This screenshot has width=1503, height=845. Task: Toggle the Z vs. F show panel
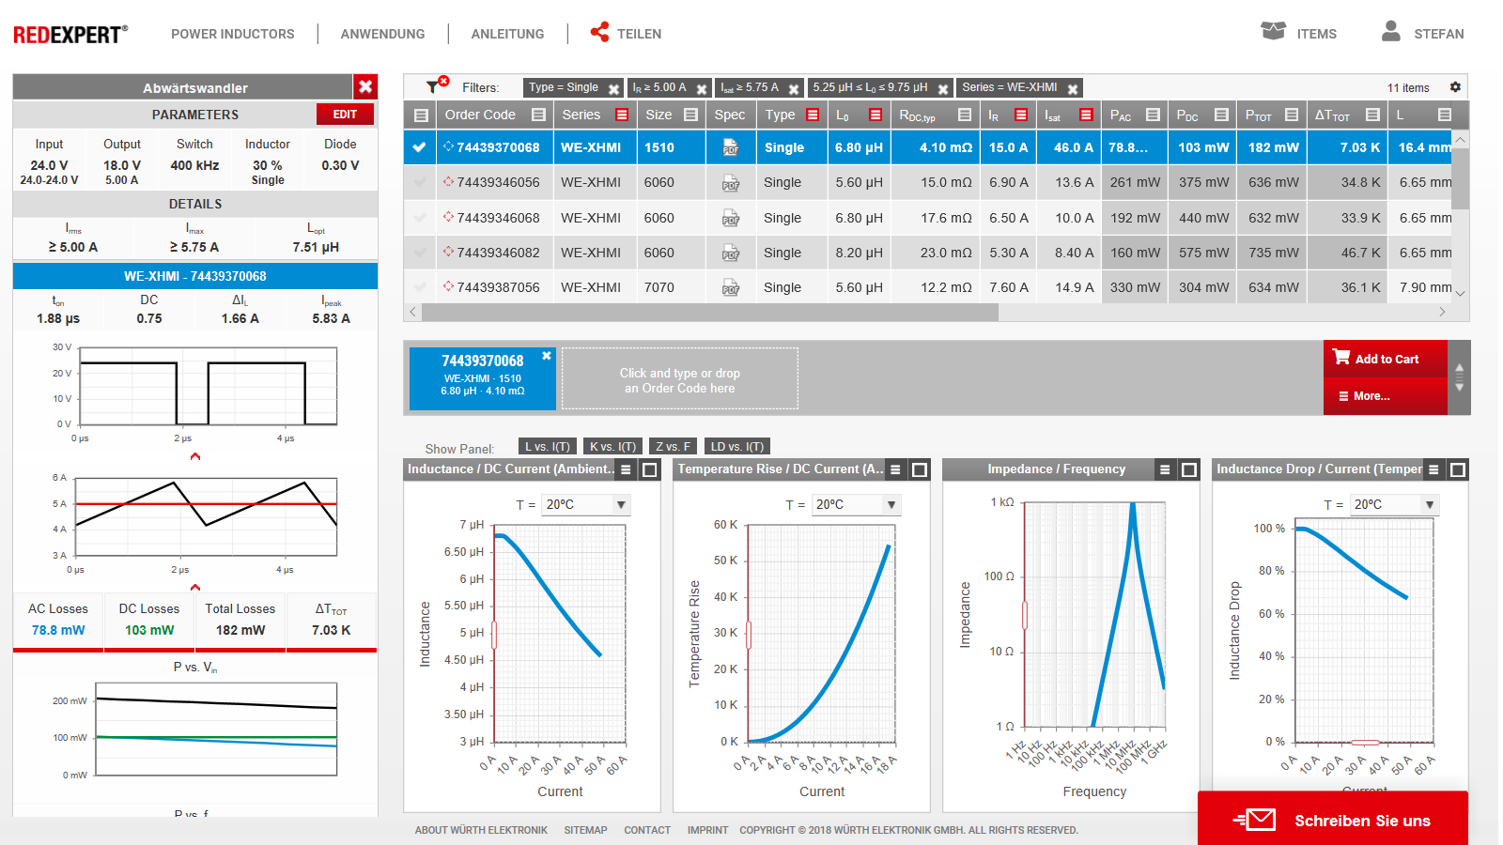click(x=673, y=447)
